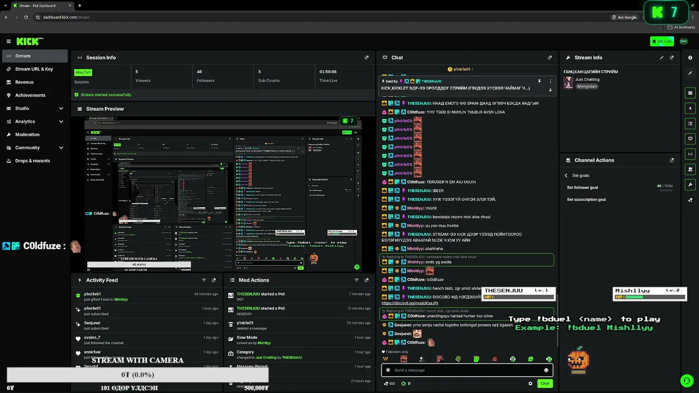Open the hamburger menu beside the Kick logo
Image resolution: width=699 pixels, height=393 pixels.
pos(9,41)
